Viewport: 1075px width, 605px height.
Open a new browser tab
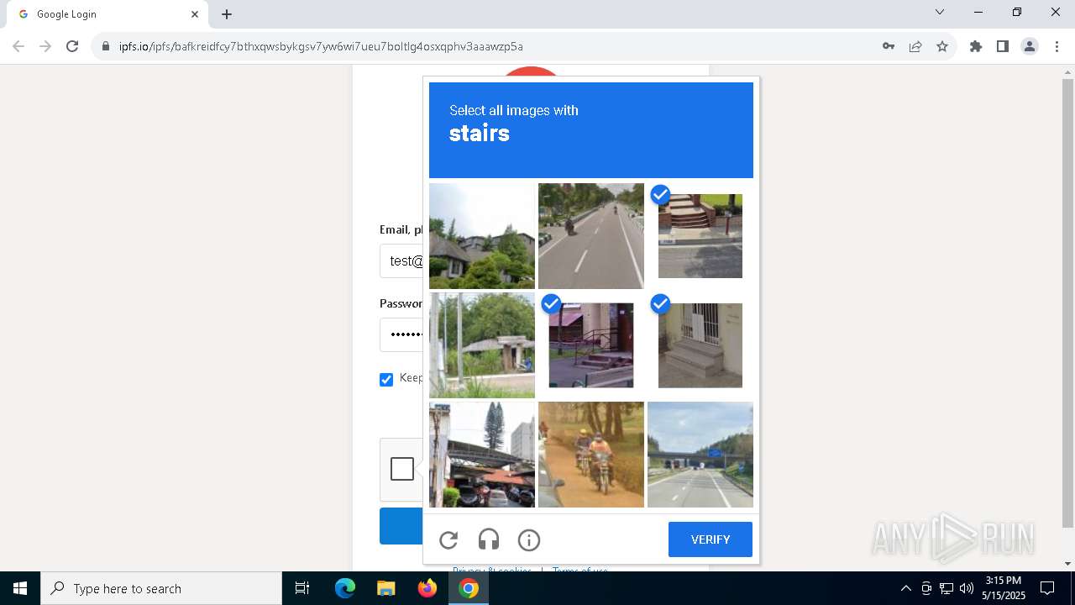(227, 14)
